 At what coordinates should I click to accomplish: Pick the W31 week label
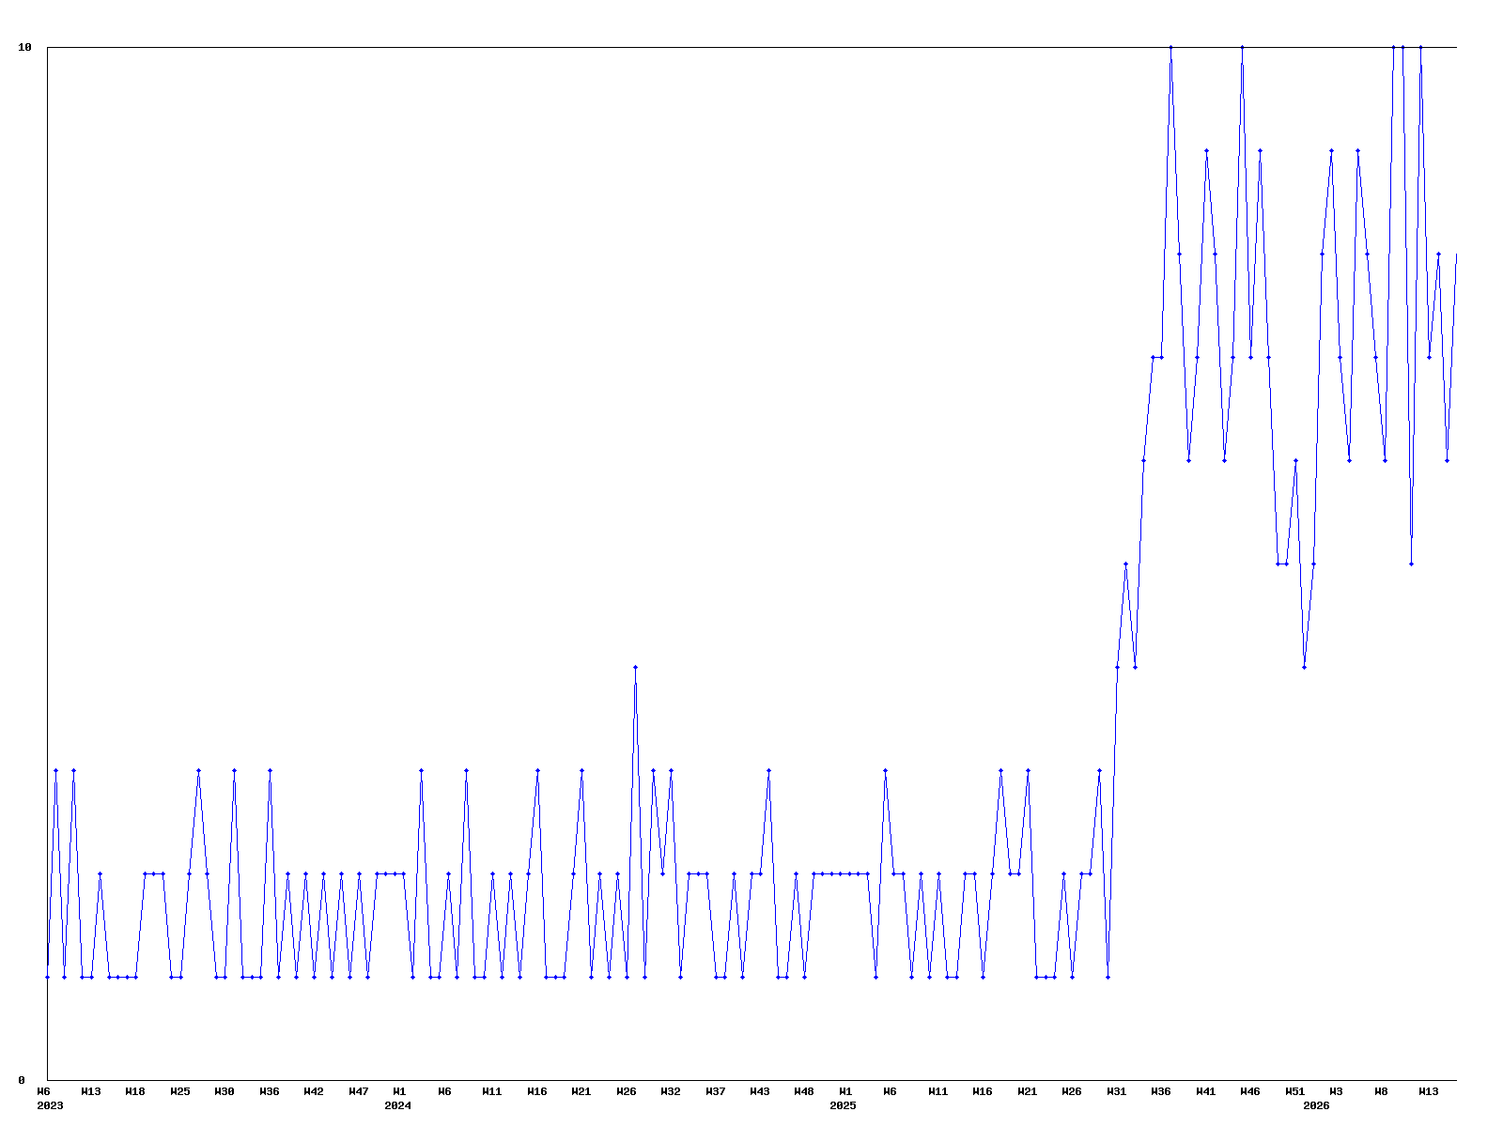pyautogui.click(x=1116, y=1091)
